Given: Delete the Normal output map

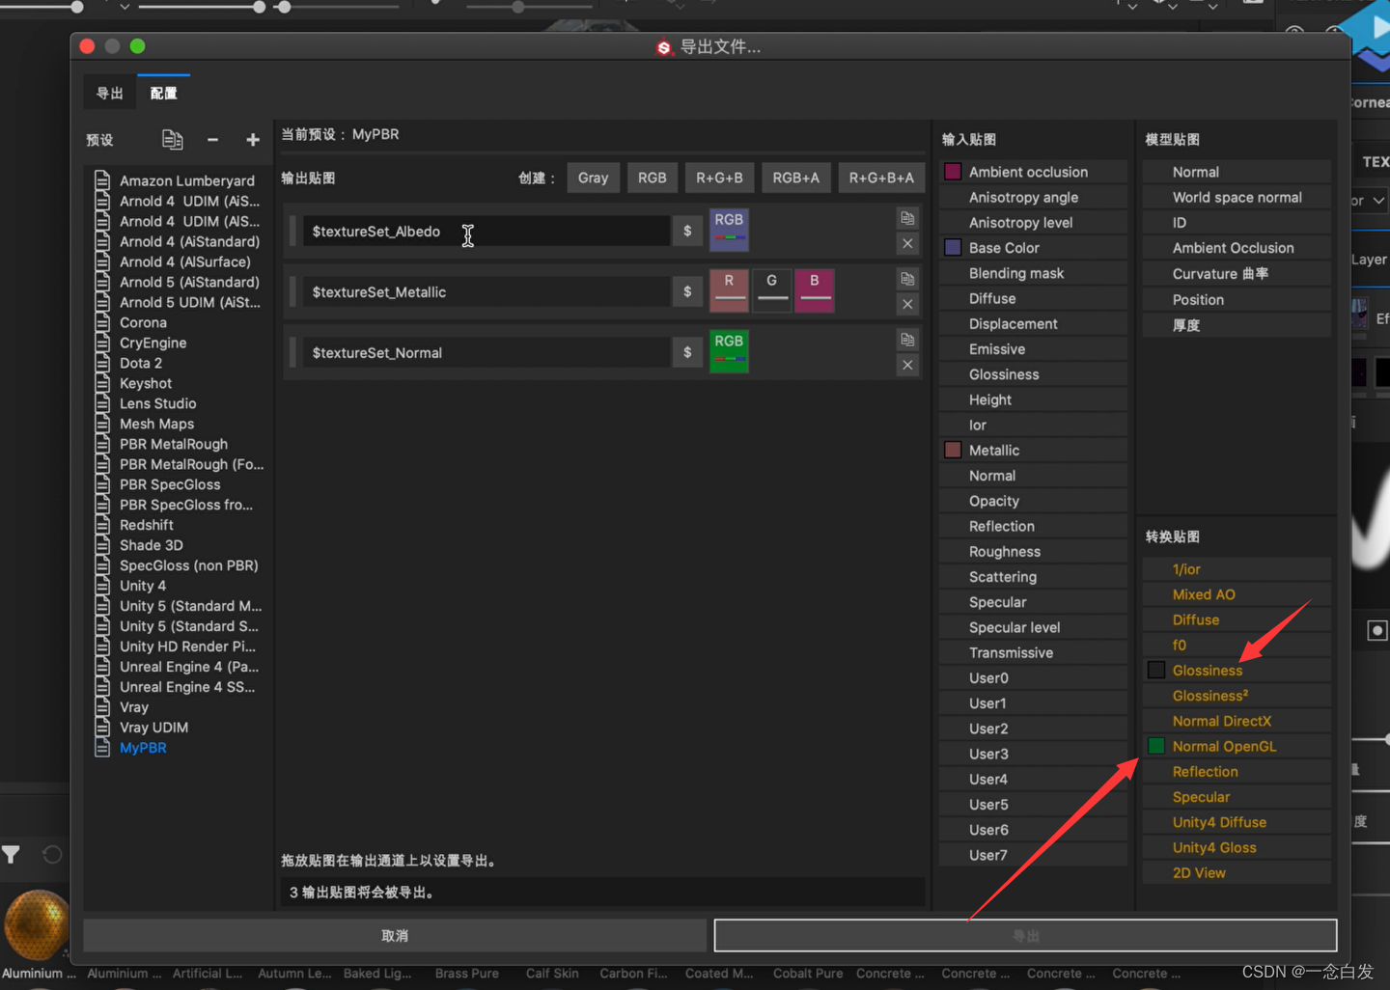Looking at the screenshot, I should coord(907,365).
